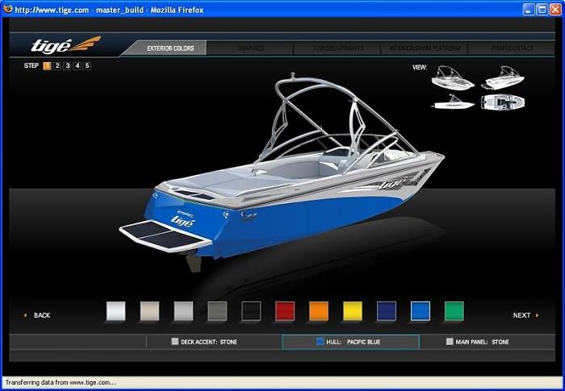This screenshot has height=391, width=565.
Task: Open step 4 of the builder
Action: tap(77, 66)
